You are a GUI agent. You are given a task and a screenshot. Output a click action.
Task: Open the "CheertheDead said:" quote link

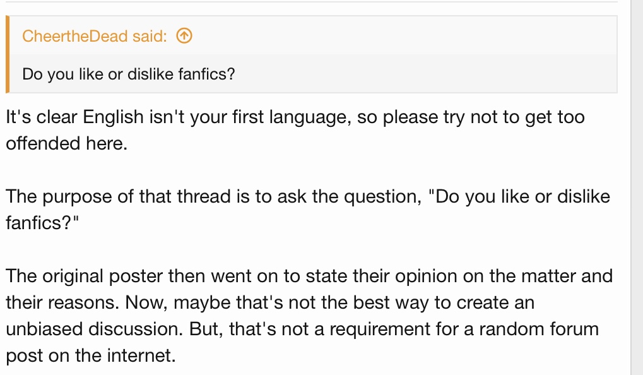(95, 36)
